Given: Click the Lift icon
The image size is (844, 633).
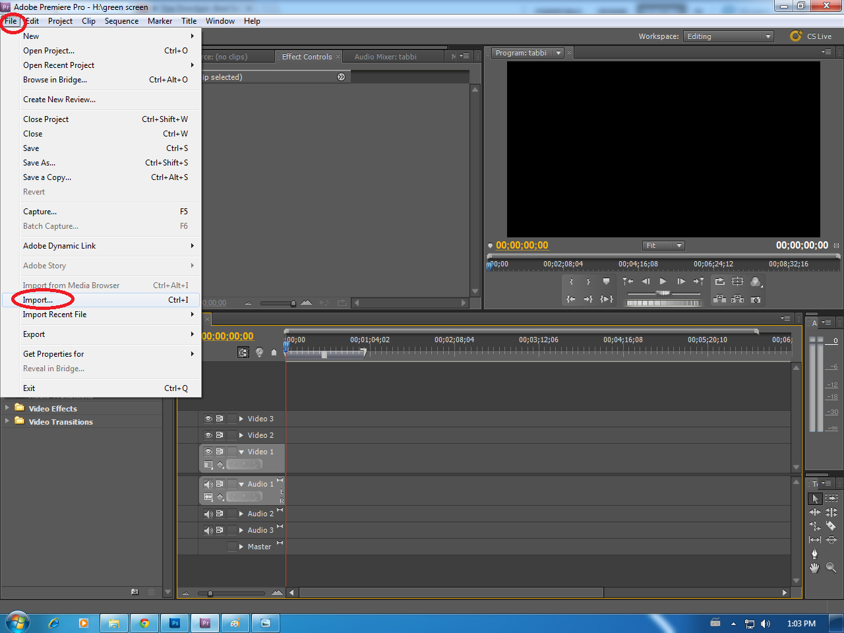Looking at the screenshot, I should click(720, 299).
